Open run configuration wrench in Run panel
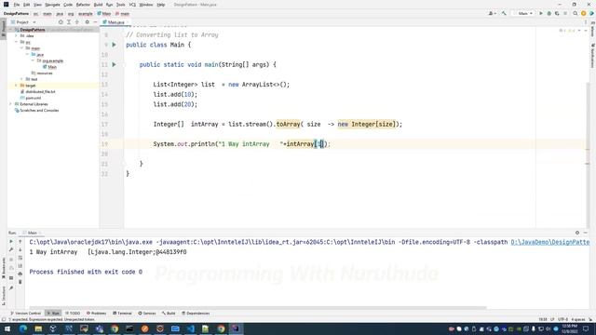Screen dimensions: 596x335 (x=11, y=249)
